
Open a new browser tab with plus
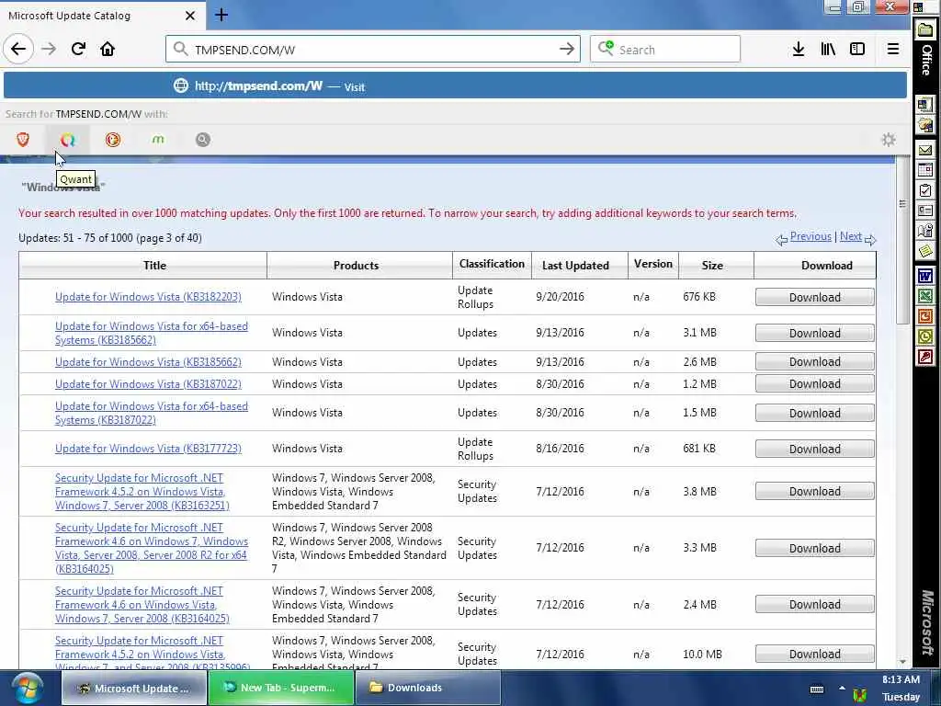pyautogui.click(x=221, y=15)
